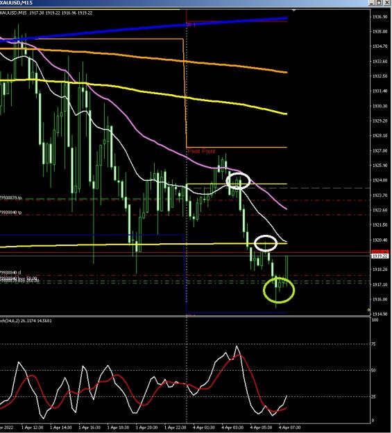
Task: Click price axis value 1923.70
Action: coord(380,195)
